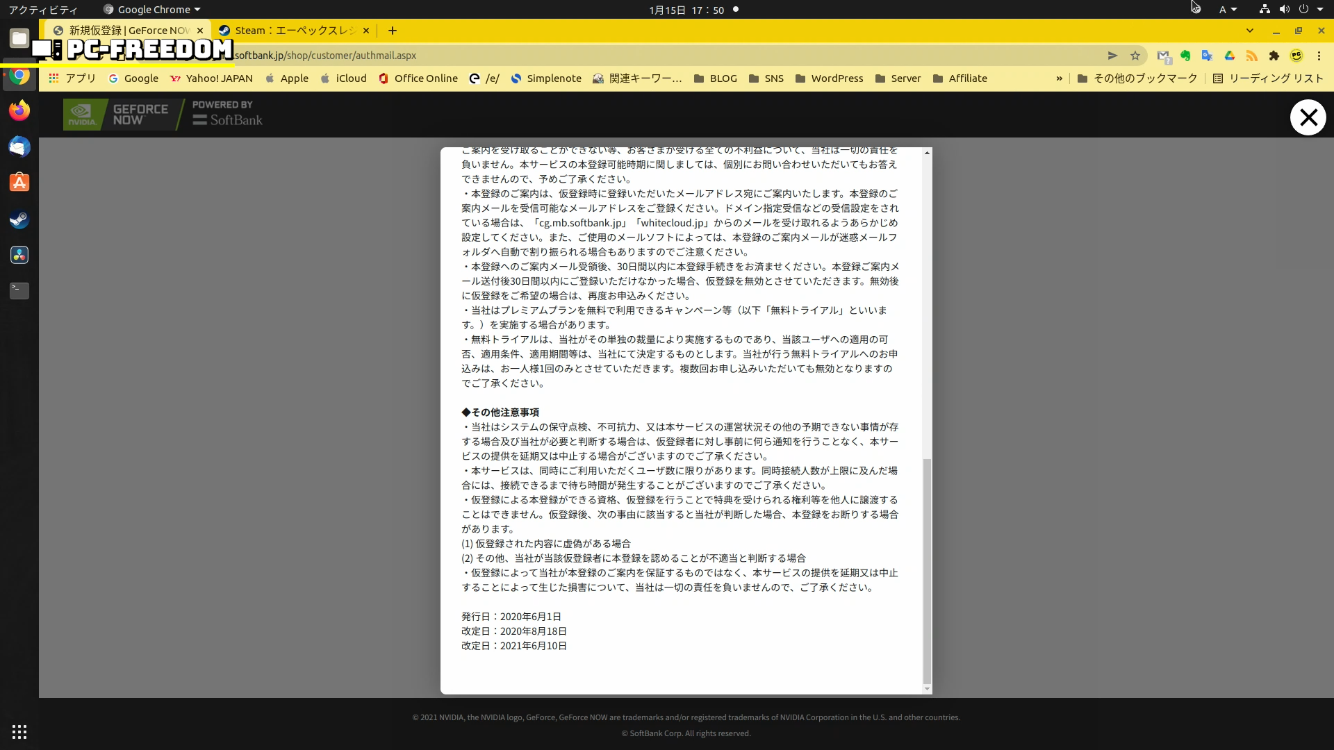Bookmark this page with the star icon

(x=1135, y=56)
